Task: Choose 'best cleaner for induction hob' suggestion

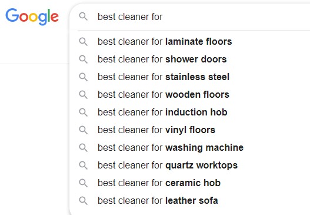Action: [190, 113]
